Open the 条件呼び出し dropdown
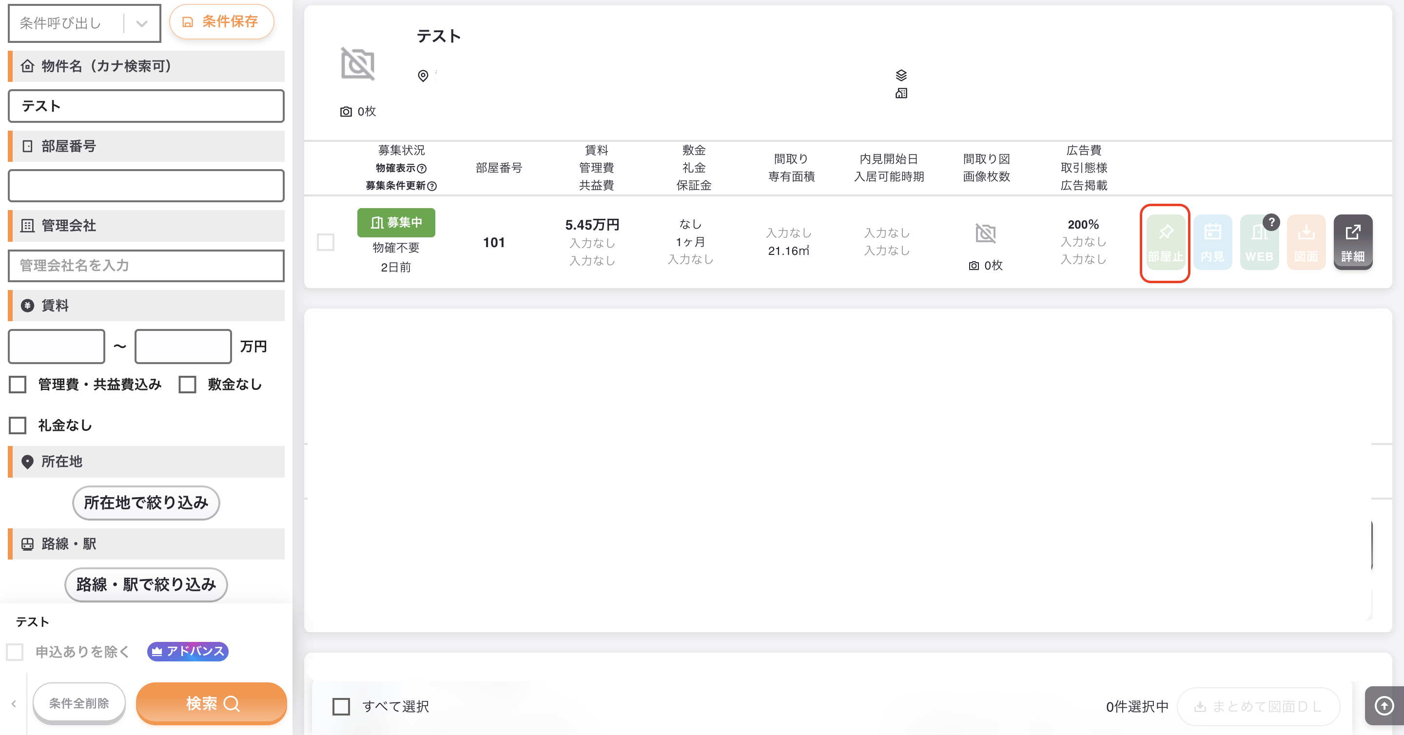The width and height of the screenshot is (1404, 735). [84, 23]
